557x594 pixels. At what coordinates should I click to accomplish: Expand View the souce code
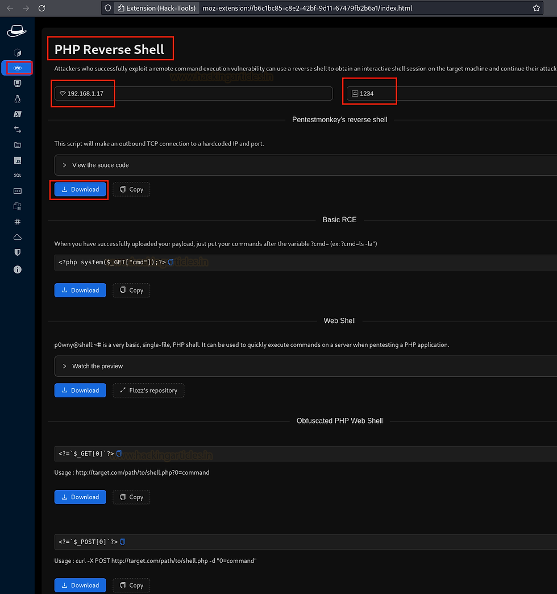pyautogui.click(x=305, y=165)
